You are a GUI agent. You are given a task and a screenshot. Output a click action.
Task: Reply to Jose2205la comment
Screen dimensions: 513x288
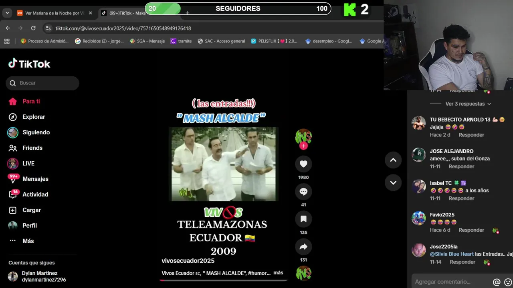click(x=463, y=262)
